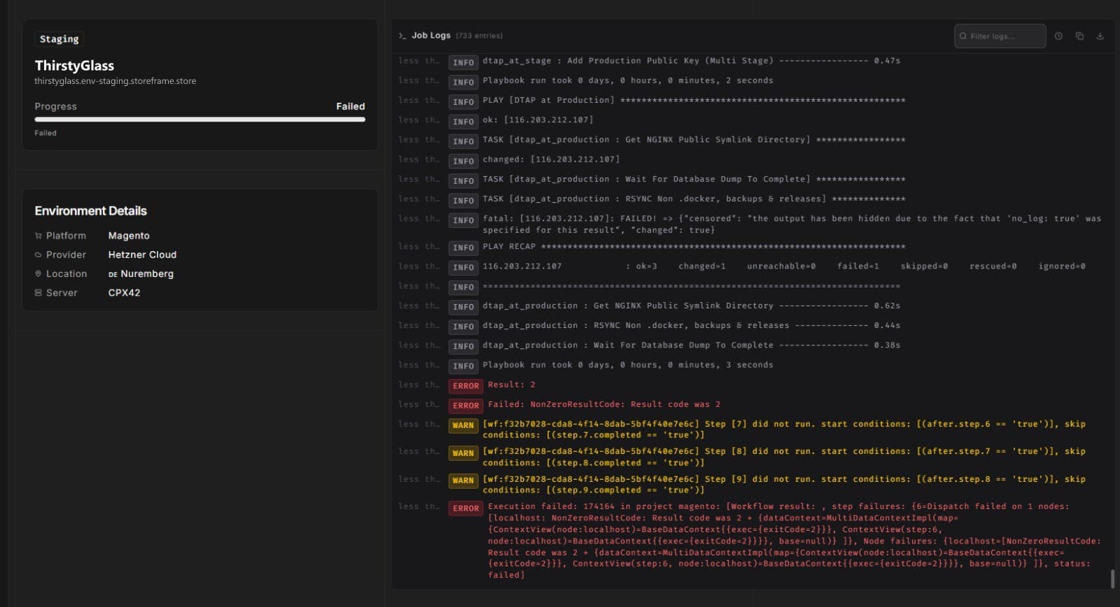Select the CPX42 server value
This screenshot has height=607, width=1120.
pos(124,292)
